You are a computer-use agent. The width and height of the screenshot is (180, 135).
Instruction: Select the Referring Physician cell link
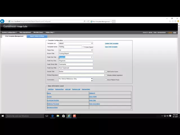[53, 104]
